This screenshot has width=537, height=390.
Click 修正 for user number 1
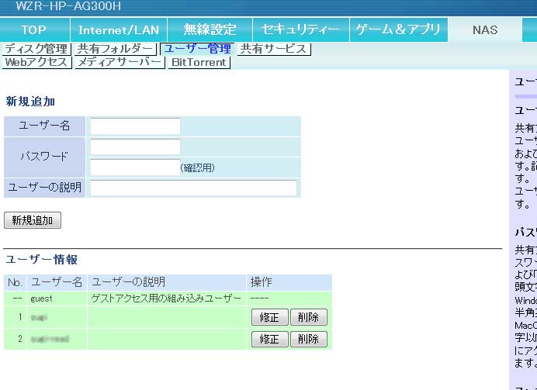tap(269, 317)
